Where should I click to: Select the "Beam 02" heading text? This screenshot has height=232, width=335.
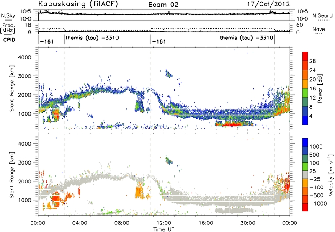click(163, 5)
